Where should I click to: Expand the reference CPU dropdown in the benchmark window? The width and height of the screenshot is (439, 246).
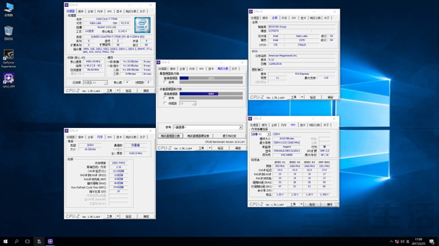coord(208,127)
